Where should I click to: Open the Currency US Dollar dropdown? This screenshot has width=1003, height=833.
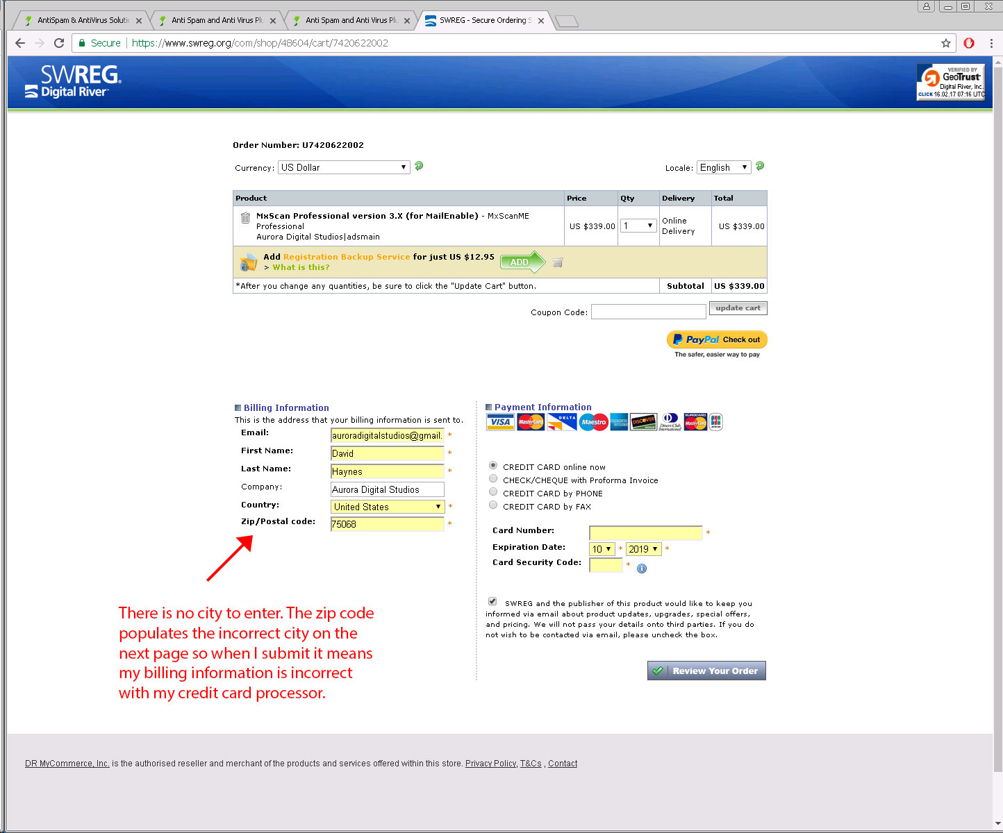(344, 167)
